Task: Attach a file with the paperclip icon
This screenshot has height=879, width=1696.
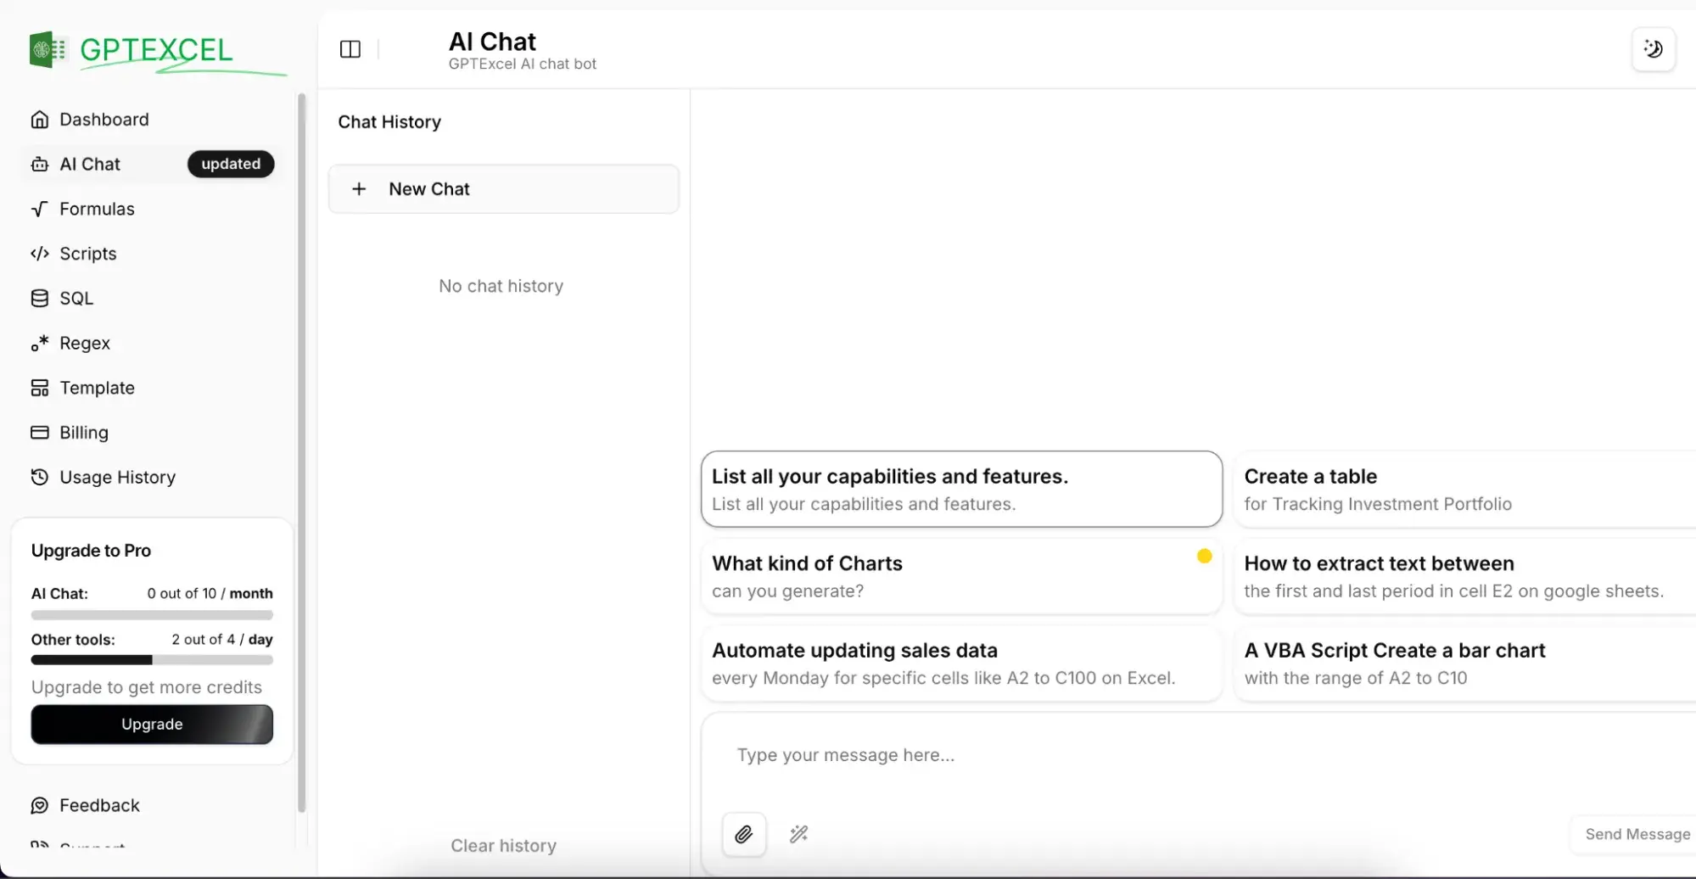Action: point(743,834)
